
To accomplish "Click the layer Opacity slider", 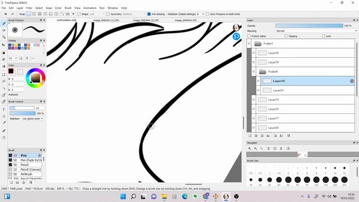I will click(x=309, y=26).
